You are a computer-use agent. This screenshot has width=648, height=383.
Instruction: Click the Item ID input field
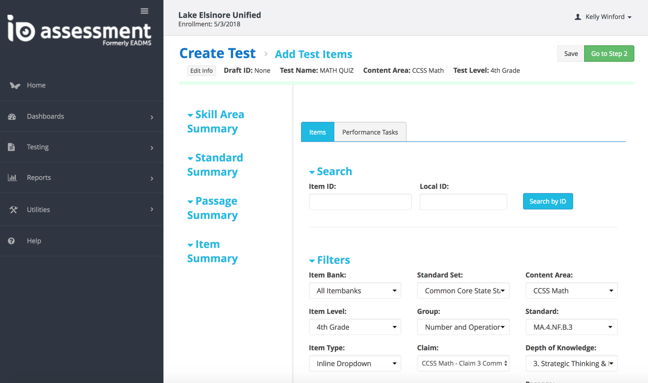[360, 202]
